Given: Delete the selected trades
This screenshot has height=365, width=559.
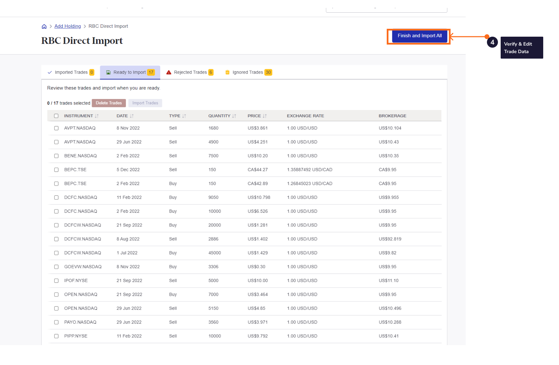Looking at the screenshot, I should (109, 103).
